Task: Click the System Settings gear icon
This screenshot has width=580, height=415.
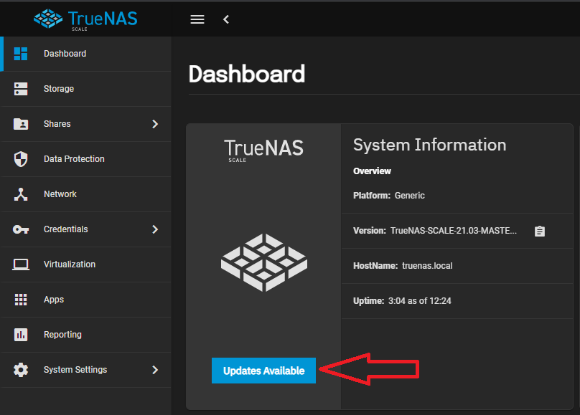Action: point(21,370)
